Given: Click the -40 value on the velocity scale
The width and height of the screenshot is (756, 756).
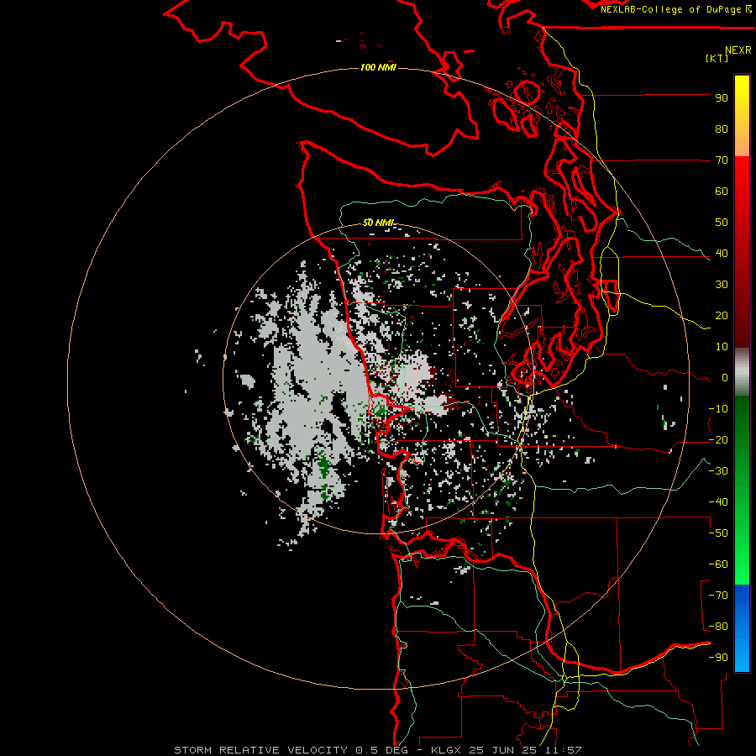Looking at the screenshot, I should pyautogui.click(x=718, y=502).
